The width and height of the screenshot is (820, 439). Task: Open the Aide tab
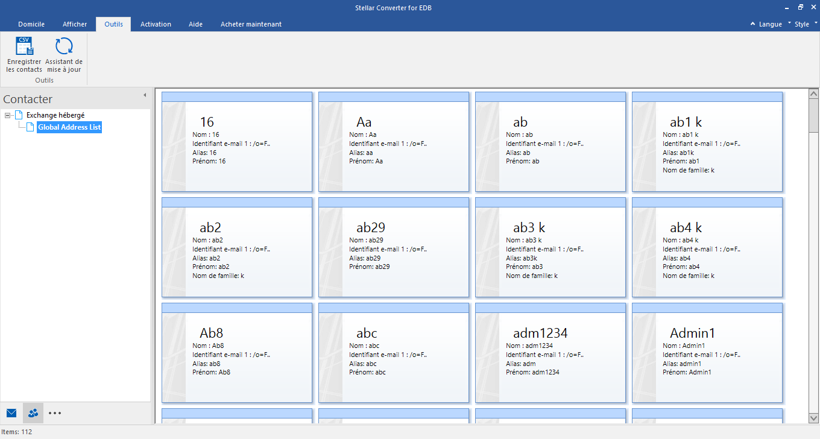195,24
